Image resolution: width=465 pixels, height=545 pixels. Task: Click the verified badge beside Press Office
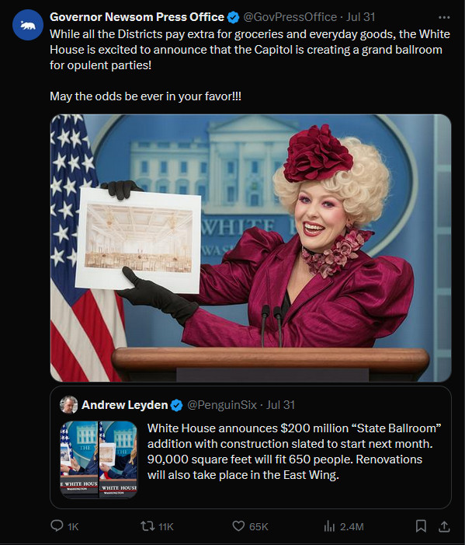click(233, 17)
